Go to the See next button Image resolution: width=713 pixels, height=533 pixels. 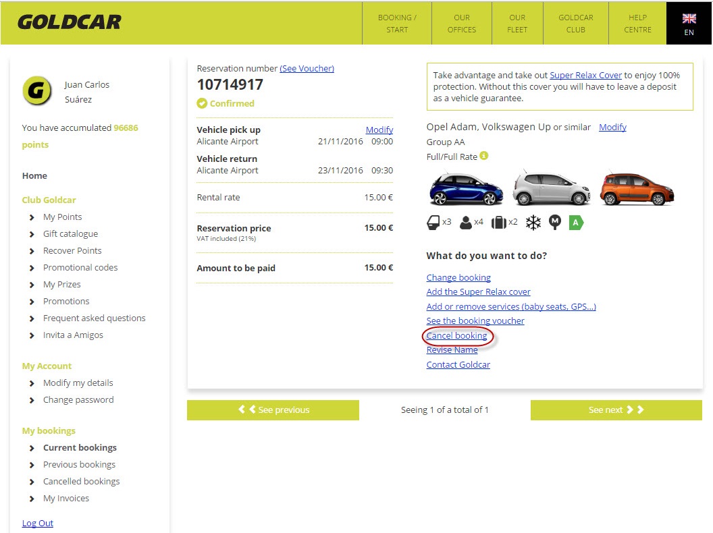click(616, 410)
